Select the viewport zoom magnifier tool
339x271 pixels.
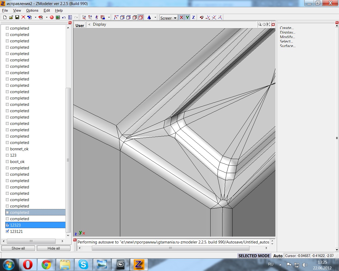[x=260, y=24]
